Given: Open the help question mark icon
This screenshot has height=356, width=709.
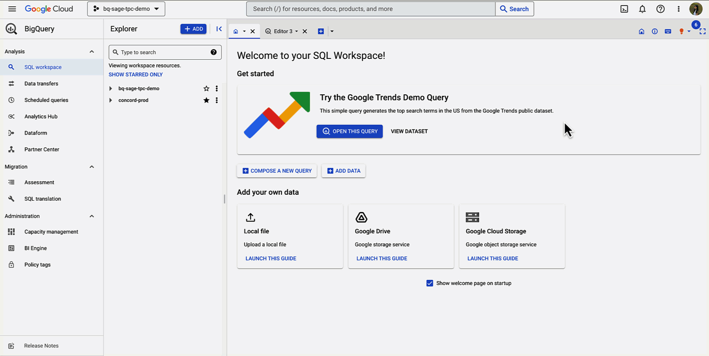Looking at the screenshot, I should click(660, 9).
